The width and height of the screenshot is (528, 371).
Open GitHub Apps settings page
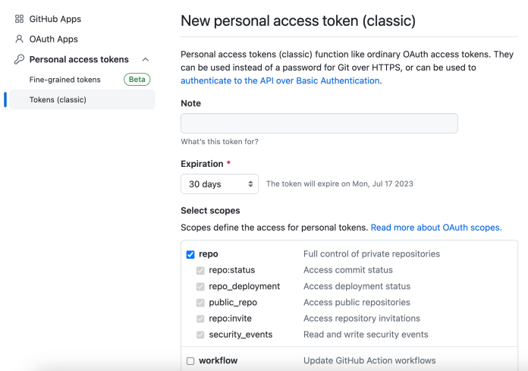click(x=55, y=19)
